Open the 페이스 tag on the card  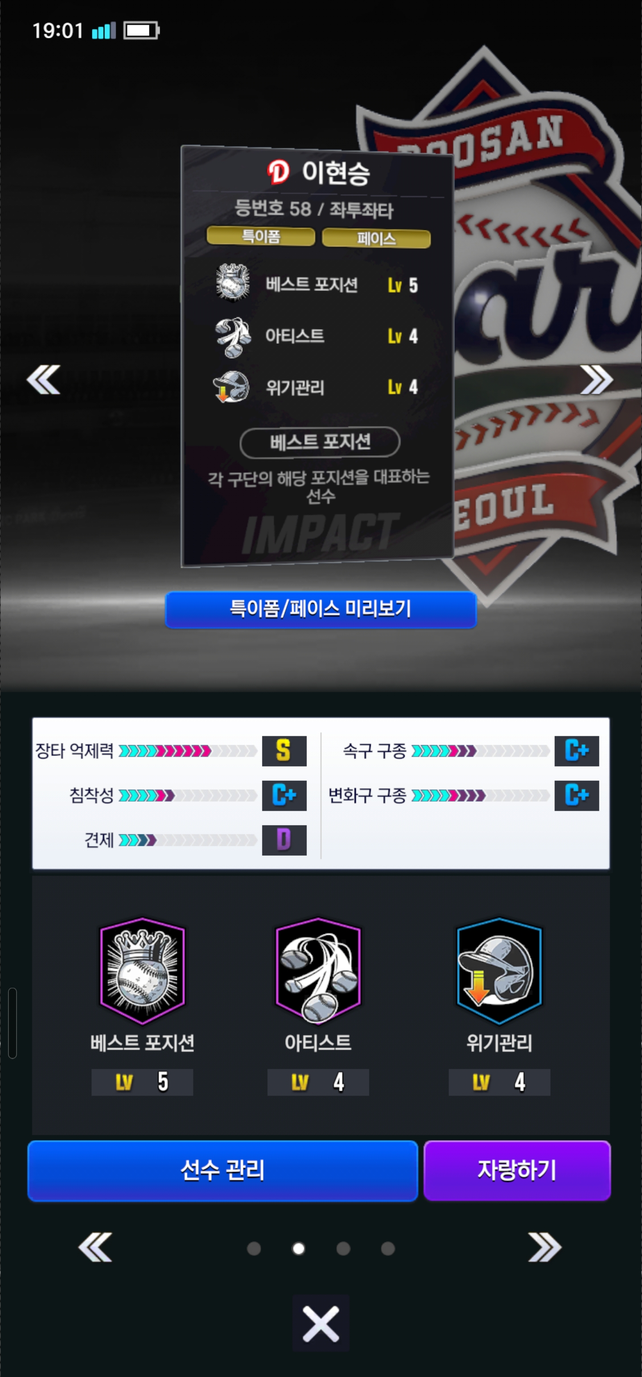(x=376, y=239)
